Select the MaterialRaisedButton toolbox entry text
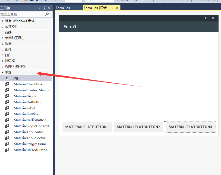The width and height of the screenshot is (221, 175). [31, 150]
